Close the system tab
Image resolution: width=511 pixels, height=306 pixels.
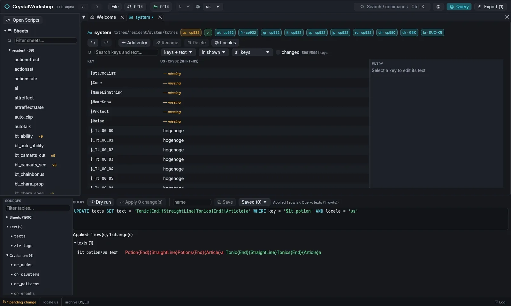click(x=160, y=17)
